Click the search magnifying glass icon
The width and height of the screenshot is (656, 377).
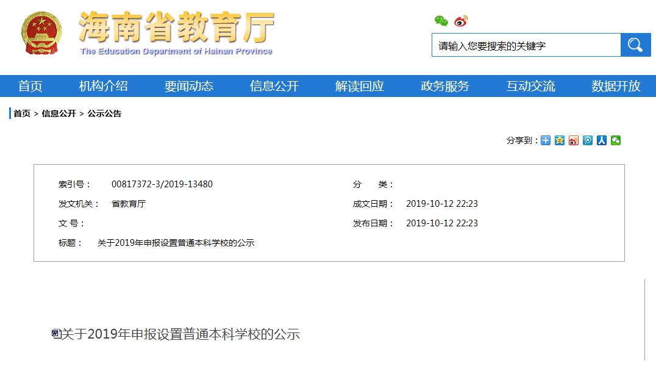[x=635, y=45]
